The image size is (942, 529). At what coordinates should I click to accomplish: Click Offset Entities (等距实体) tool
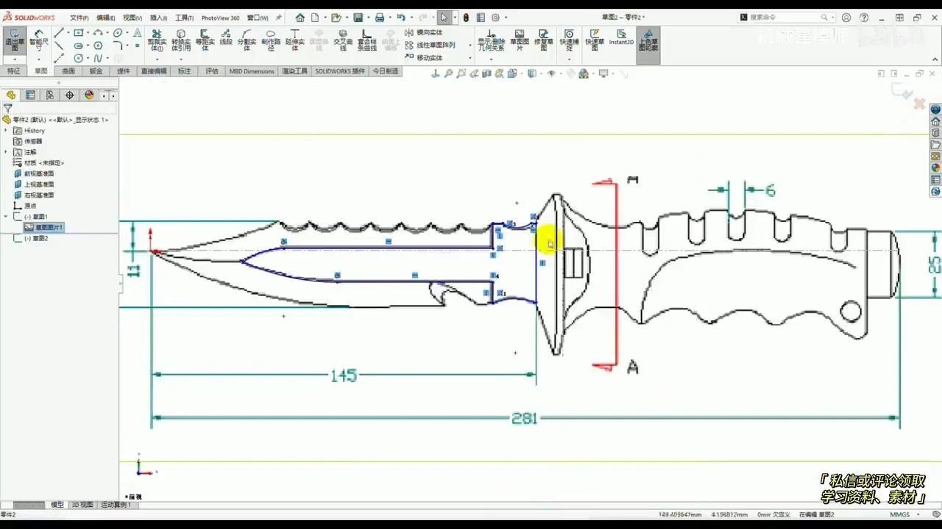tap(205, 40)
